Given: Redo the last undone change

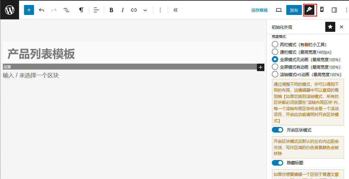Looking at the screenshot, I should [54, 10].
